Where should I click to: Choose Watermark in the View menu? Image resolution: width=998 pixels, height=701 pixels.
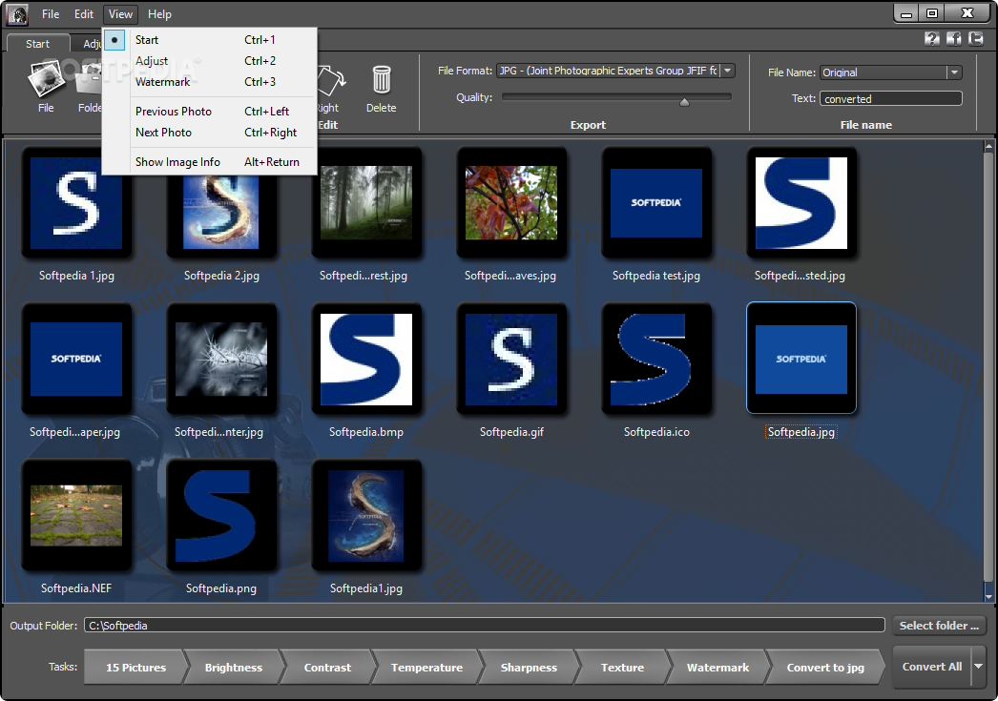click(209, 81)
